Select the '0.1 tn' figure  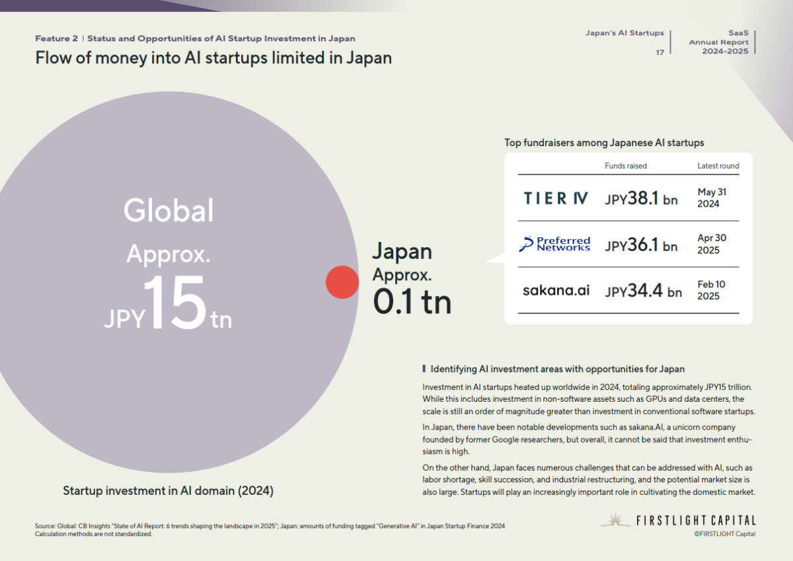click(412, 301)
